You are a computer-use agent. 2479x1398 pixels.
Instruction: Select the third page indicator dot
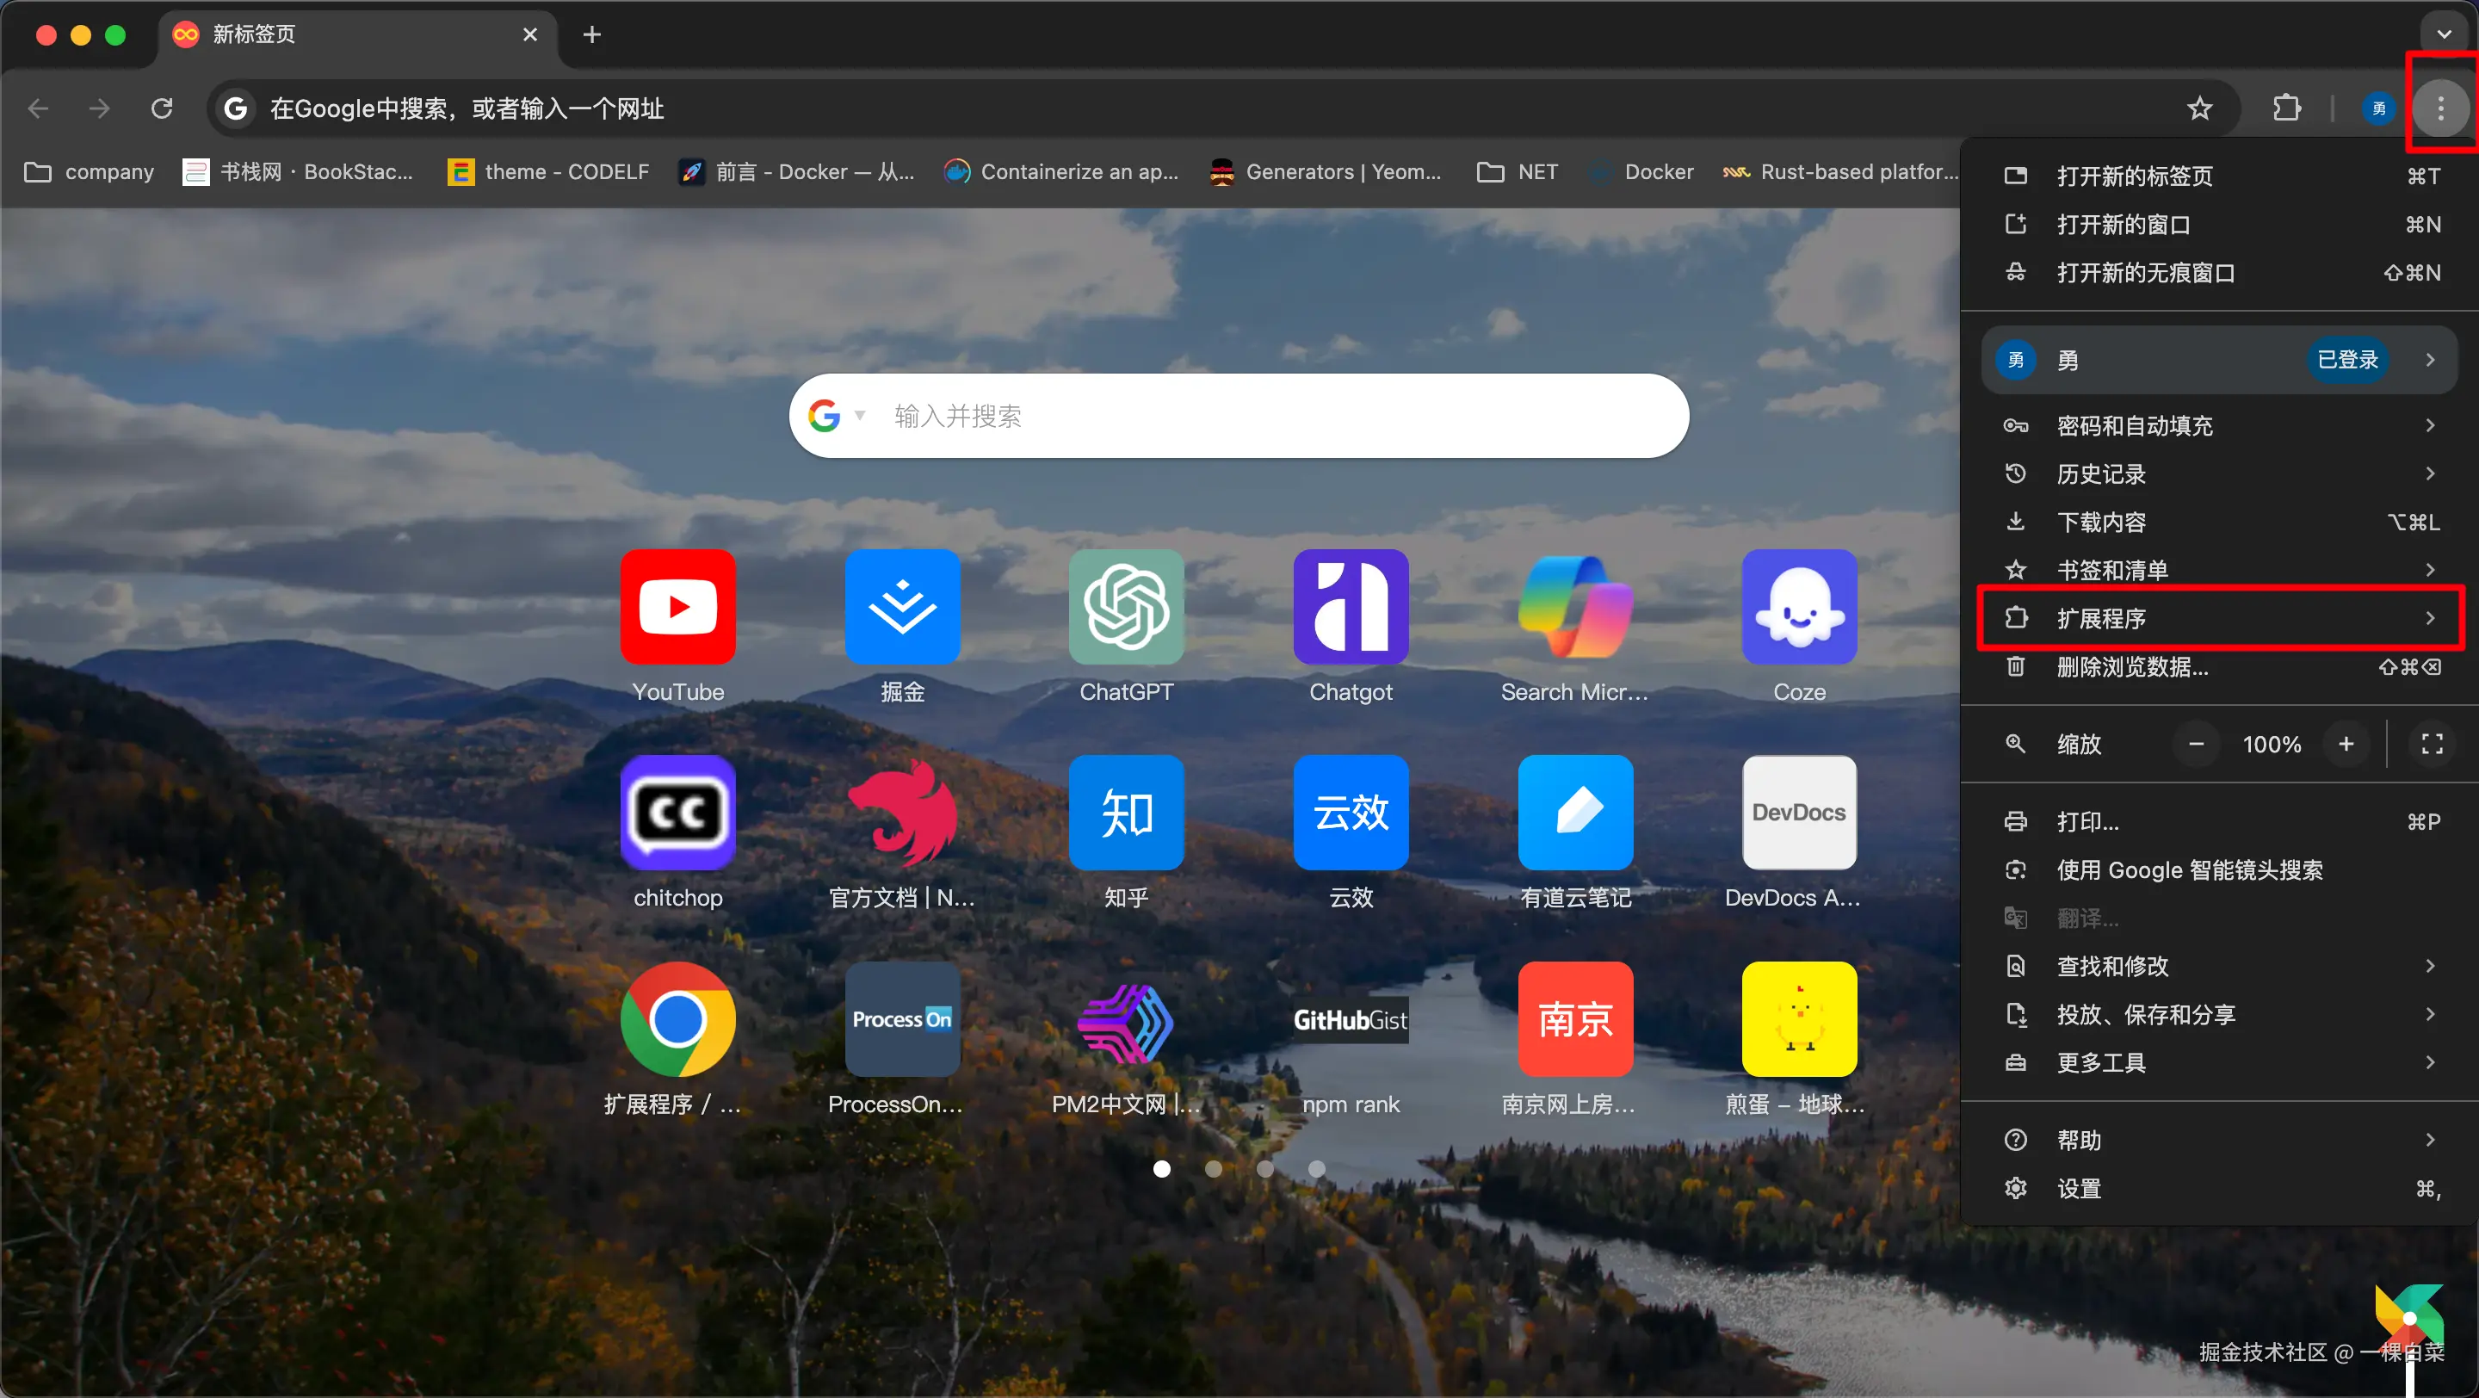pos(1264,1169)
